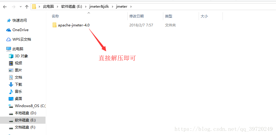Open Windows8_OS (C:) drive
The image size is (276, 135).
(27, 106)
